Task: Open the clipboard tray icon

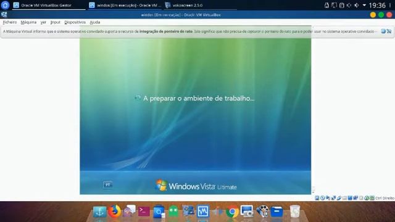Action: 341,6
